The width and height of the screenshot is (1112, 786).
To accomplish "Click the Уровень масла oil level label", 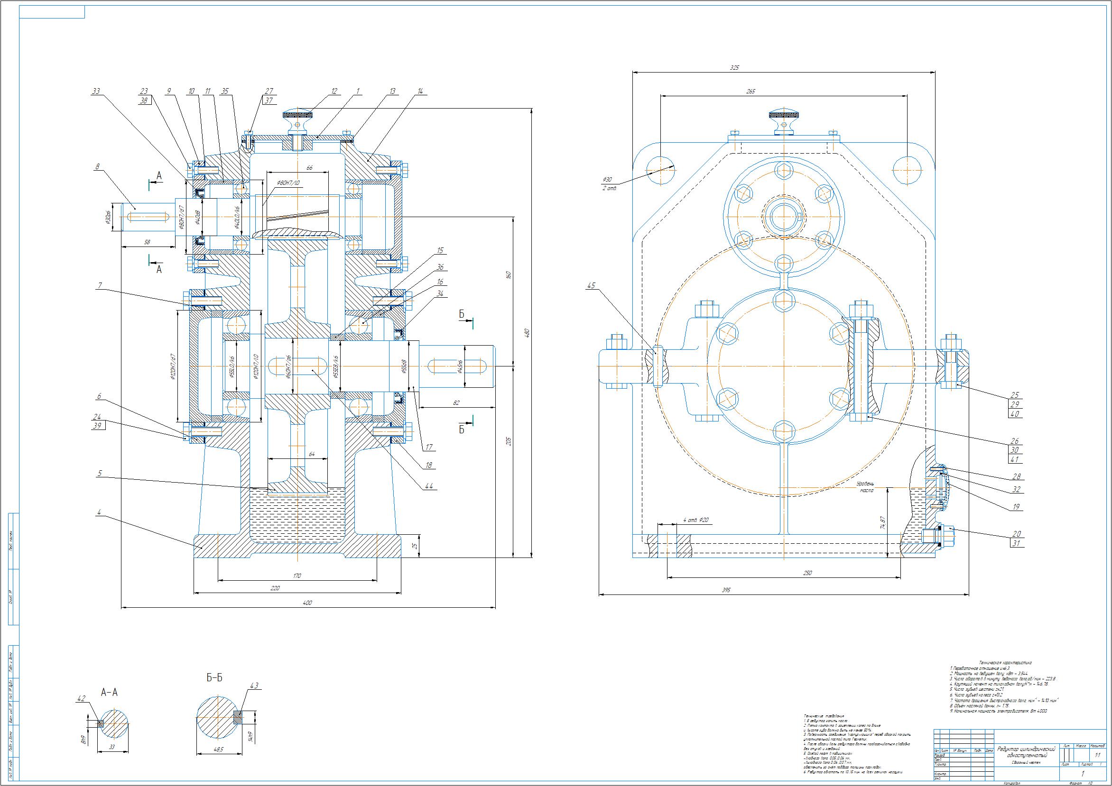I will tap(866, 487).
